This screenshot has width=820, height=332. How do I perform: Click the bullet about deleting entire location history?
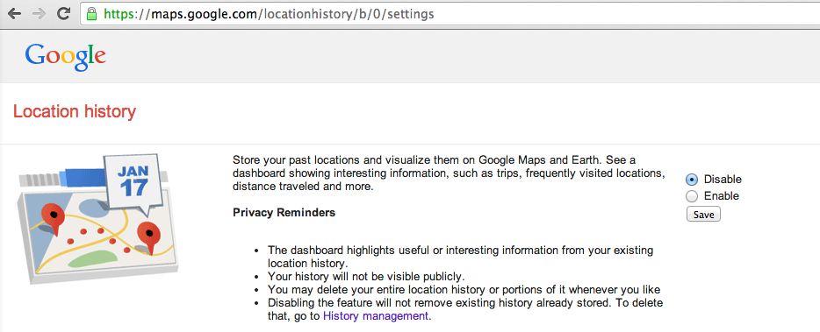(x=464, y=289)
